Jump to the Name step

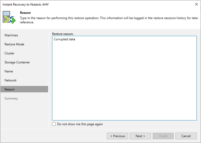pos(9,71)
